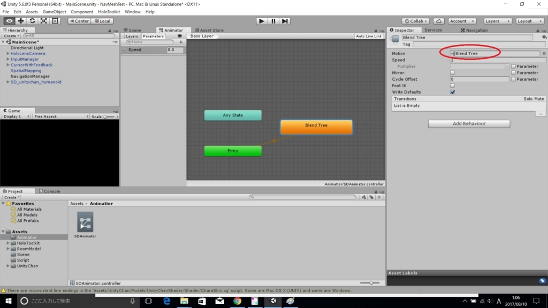The image size is (548, 308).
Task: Open Motion object picker circle
Action: 544,53
